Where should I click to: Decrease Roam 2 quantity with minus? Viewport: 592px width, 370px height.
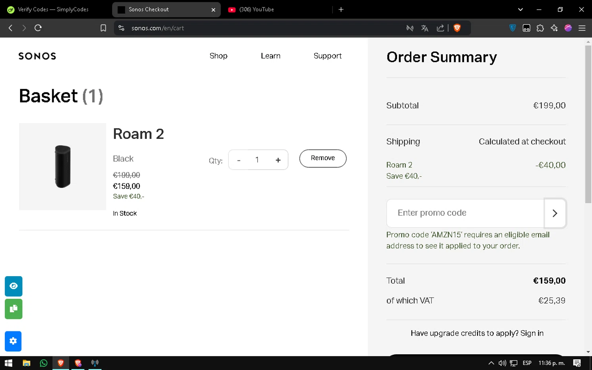[x=239, y=160]
